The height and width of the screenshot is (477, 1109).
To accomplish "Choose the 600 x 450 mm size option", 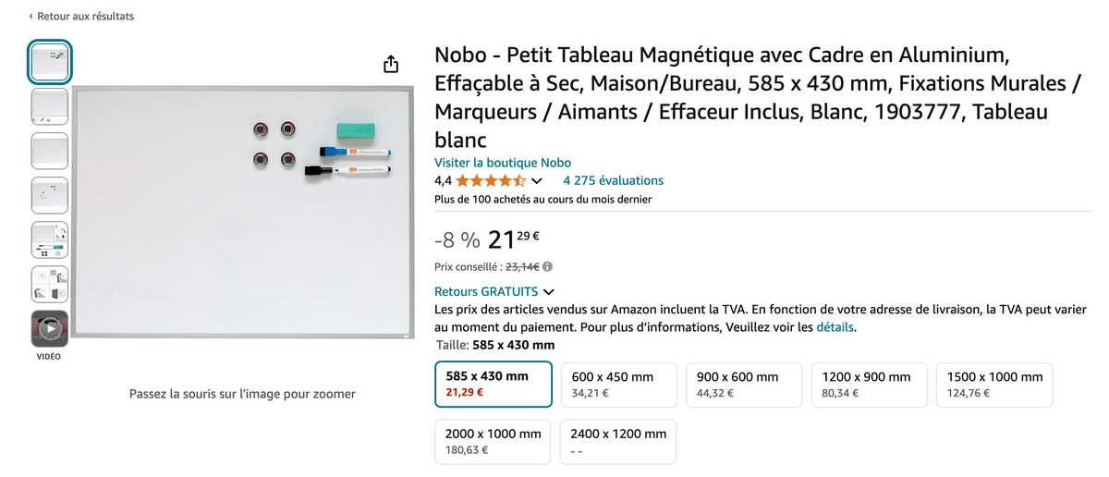I will [x=618, y=385].
